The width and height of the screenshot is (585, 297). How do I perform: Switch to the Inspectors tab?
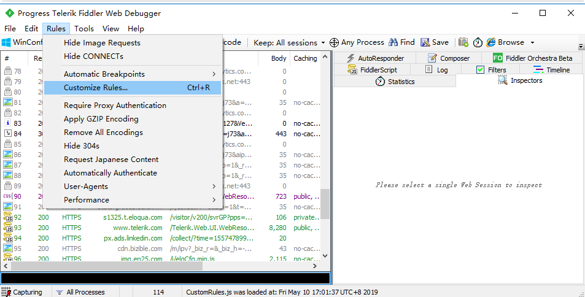tap(520, 80)
